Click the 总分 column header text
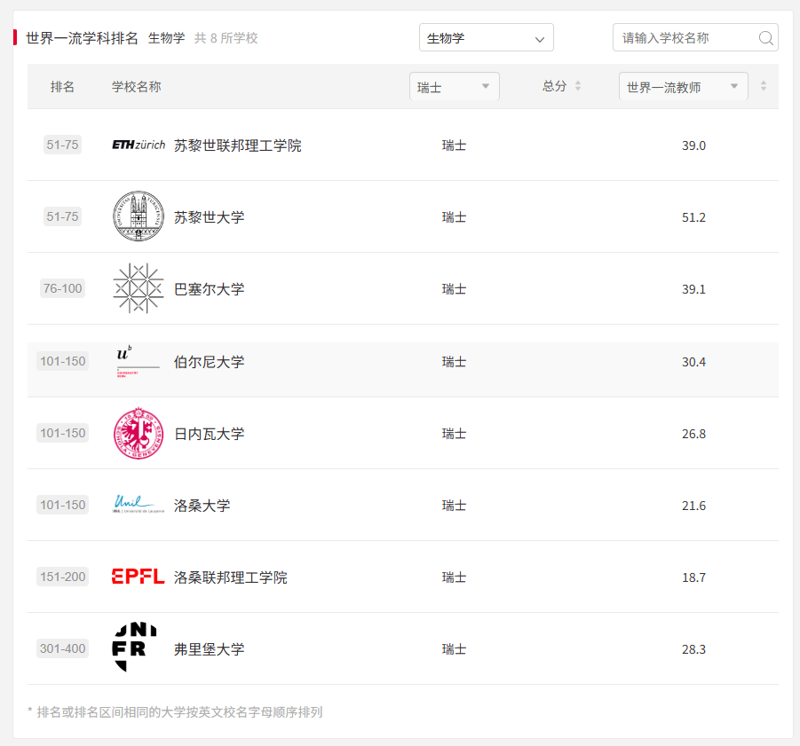 [x=554, y=86]
